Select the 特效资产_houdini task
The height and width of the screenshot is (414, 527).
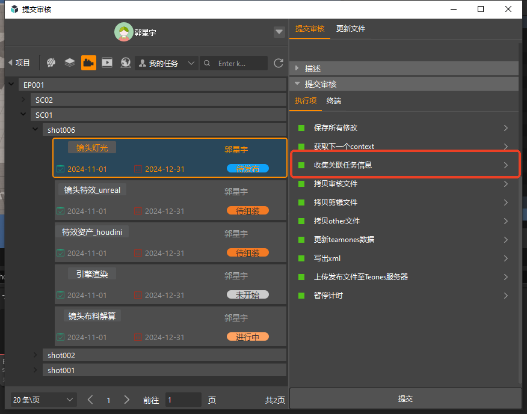[170, 242]
